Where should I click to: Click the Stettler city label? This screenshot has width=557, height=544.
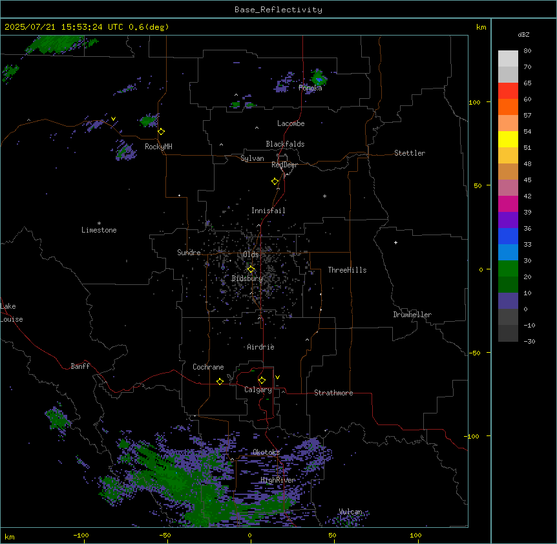410,153
